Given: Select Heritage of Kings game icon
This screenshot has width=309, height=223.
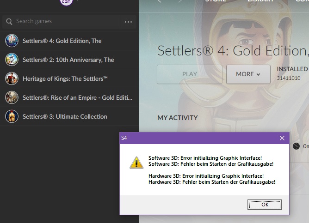Looking at the screenshot, I should click(12, 78).
